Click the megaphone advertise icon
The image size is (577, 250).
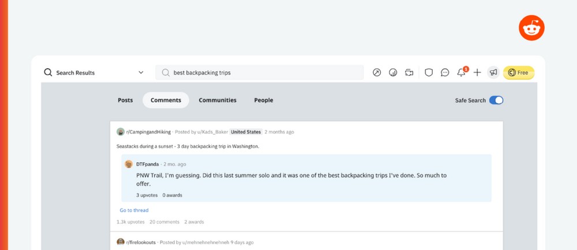click(493, 73)
